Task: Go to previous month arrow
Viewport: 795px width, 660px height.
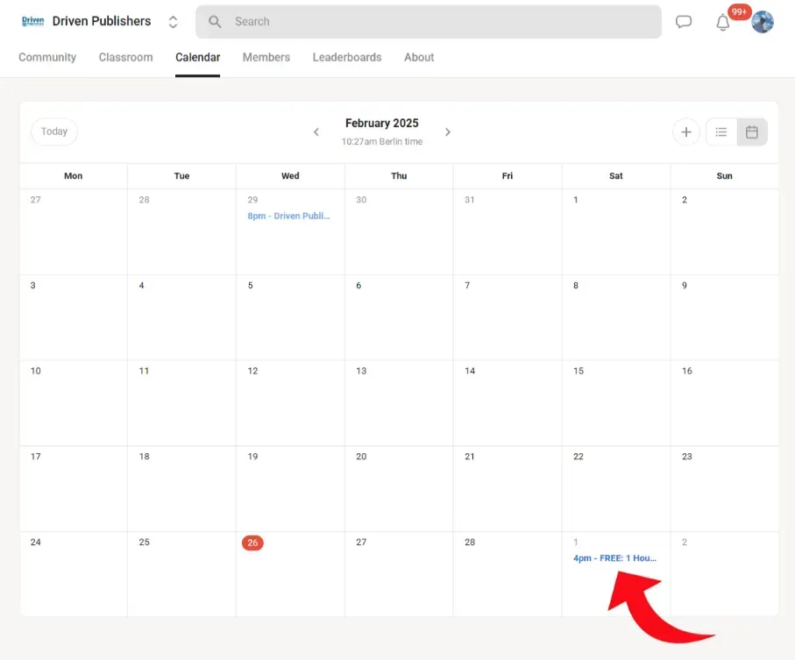Action: pyautogui.click(x=316, y=132)
